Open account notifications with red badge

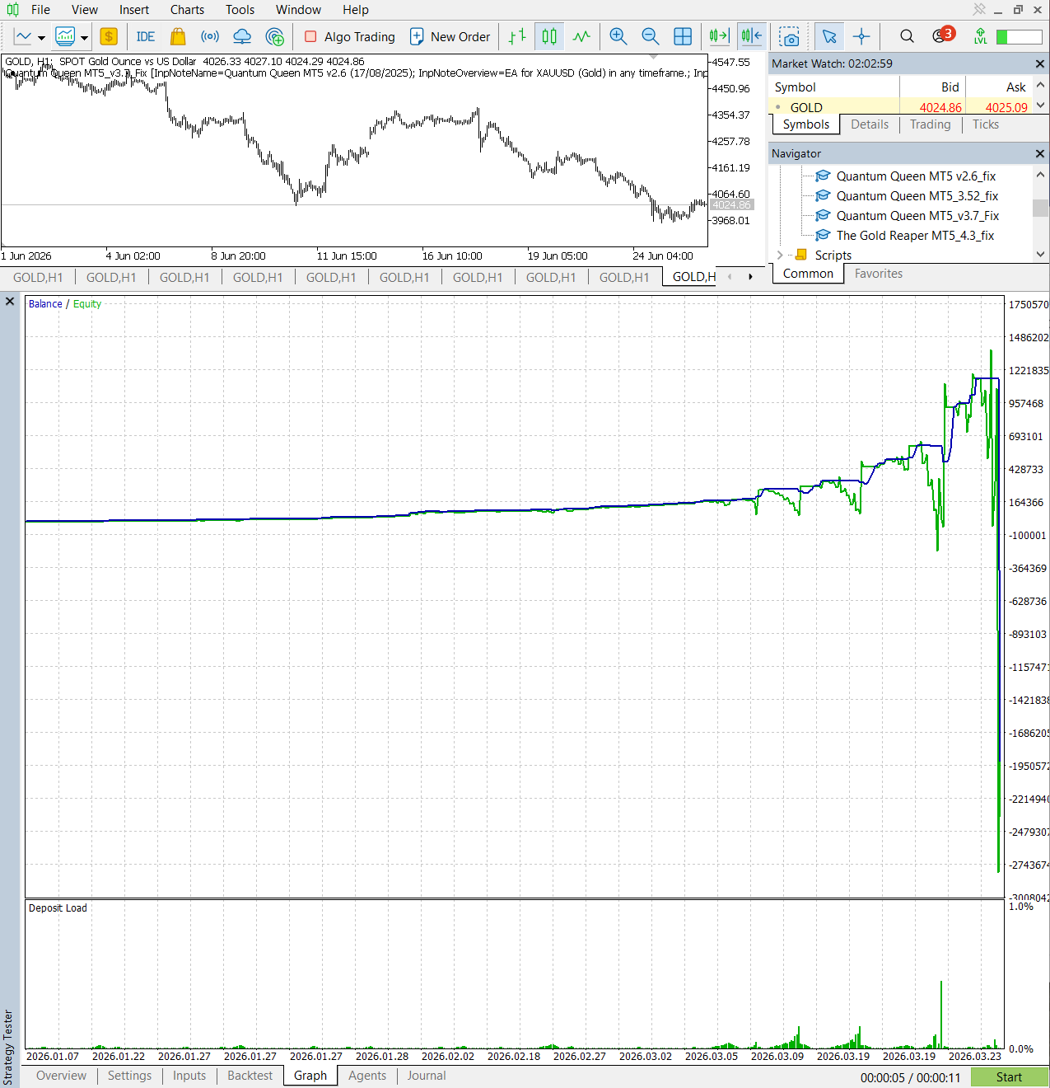point(942,35)
